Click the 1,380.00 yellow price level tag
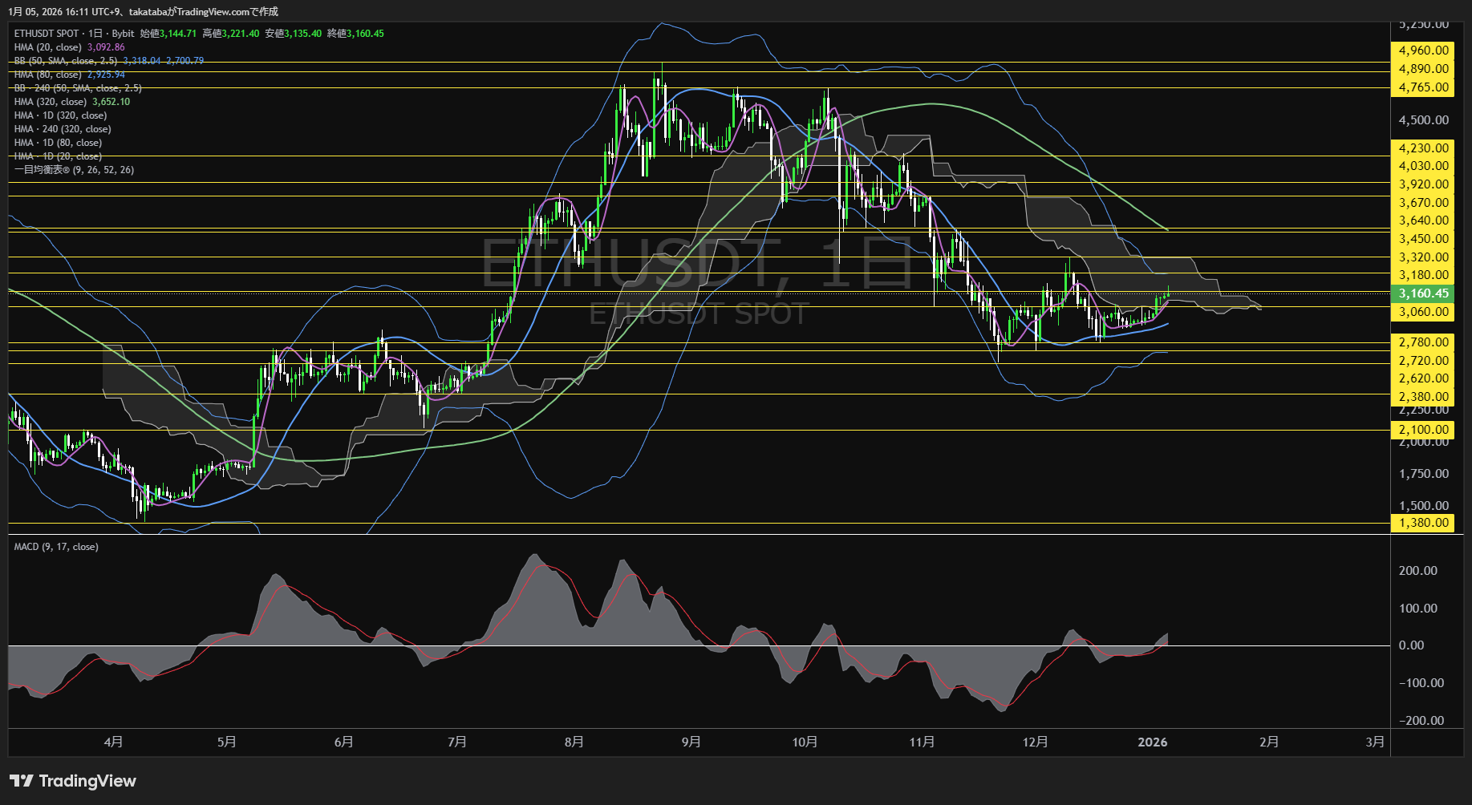Viewport: 1472px width, 805px height. click(x=1422, y=523)
